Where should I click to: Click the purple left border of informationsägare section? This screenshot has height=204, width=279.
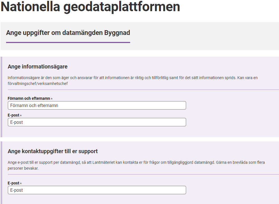[1, 97]
